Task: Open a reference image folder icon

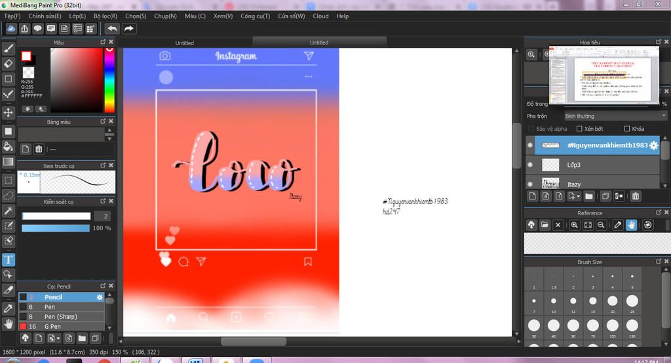Action: coord(545,224)
